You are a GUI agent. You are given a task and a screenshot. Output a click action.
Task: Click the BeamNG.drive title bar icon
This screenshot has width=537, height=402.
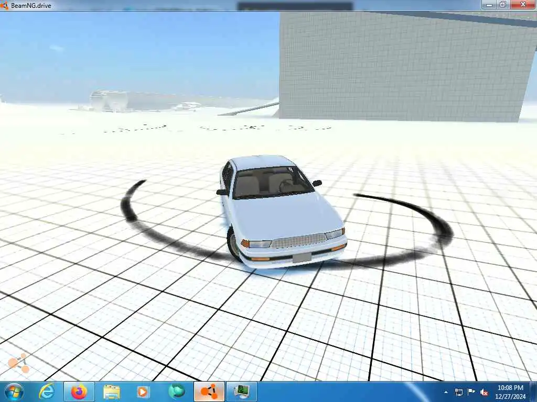click(4, 5)
